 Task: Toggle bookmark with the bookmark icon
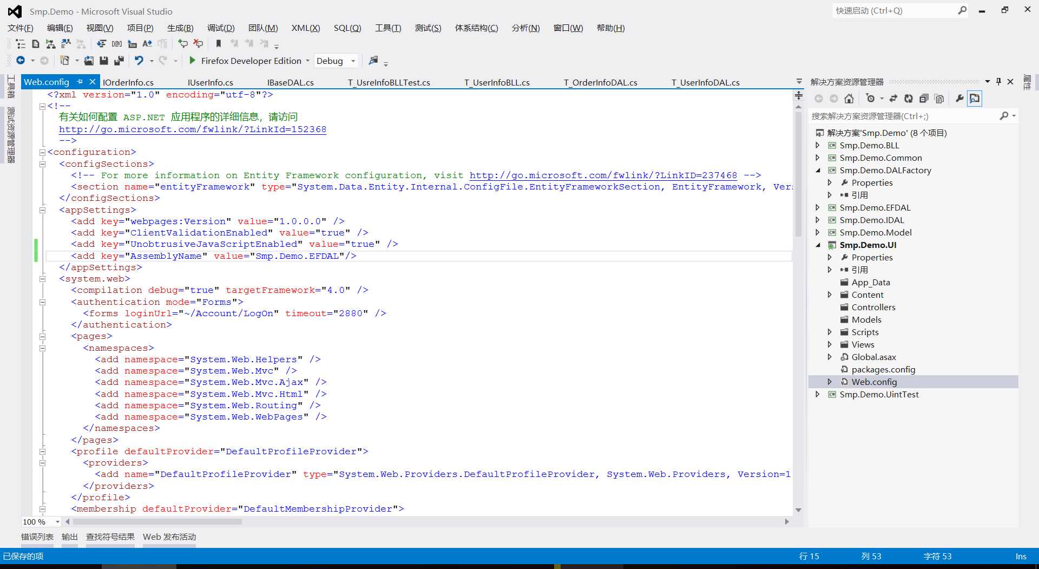tap(219, 44)
